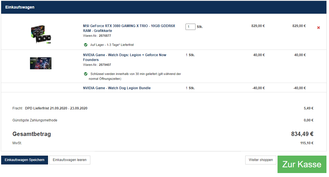
Task: Open Watch Dogs Legion product thumbnail
Action: point(41,63)
